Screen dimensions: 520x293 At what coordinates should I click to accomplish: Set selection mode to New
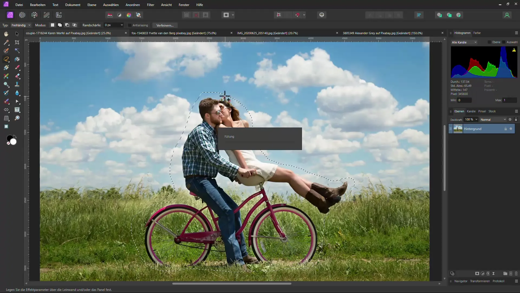coord(53,25)
